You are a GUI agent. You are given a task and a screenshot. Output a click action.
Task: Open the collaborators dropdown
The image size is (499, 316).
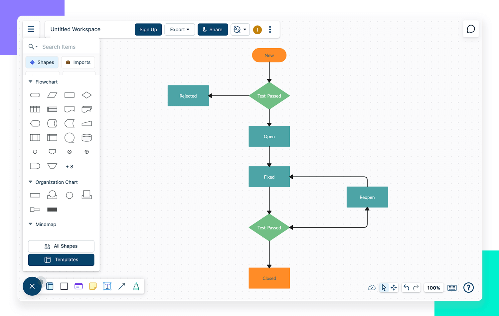pos(240,30)
